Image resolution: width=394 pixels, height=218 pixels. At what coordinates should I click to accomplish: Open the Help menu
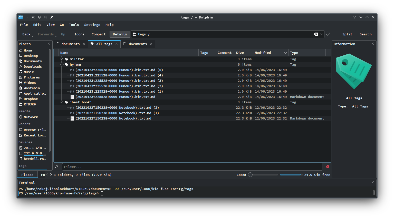109,25
